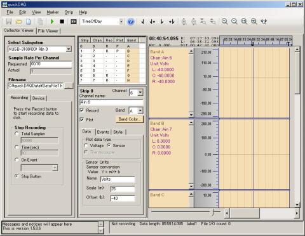The image size is (305, 236).
Task: Click the zoom-to-fit magnifier icon
Action: pos(244,22)
